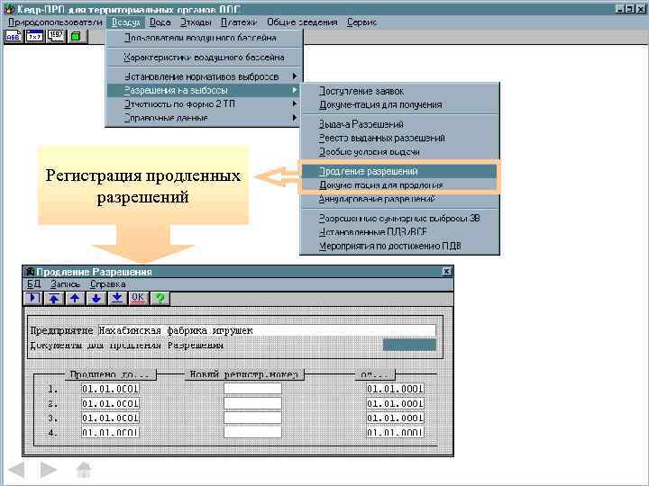
Task: Open Запись menu in Продление Разрешения window
Action: tap(65, 284)
